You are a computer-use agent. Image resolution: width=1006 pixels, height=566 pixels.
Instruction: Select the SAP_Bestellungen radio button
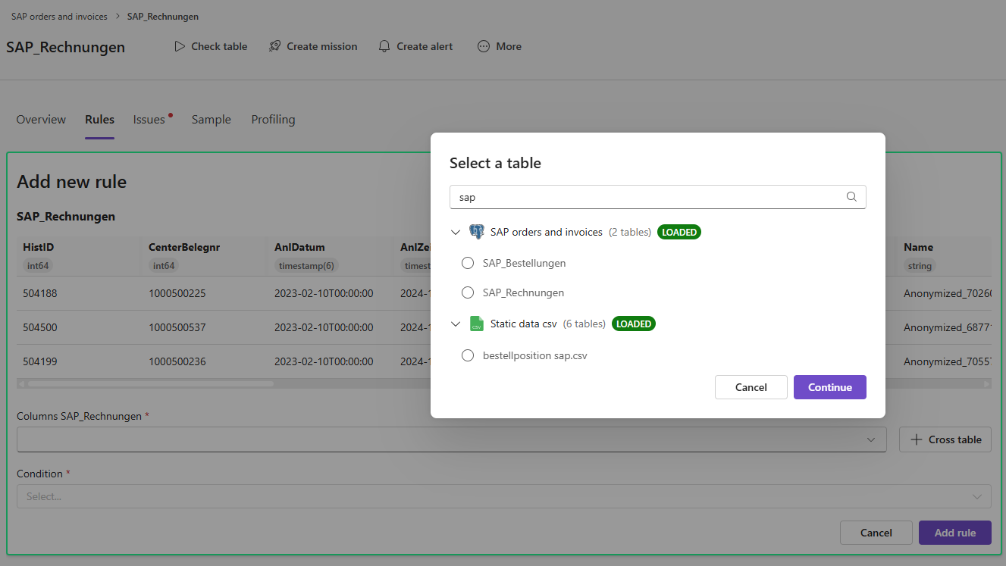tap(468, 263)
